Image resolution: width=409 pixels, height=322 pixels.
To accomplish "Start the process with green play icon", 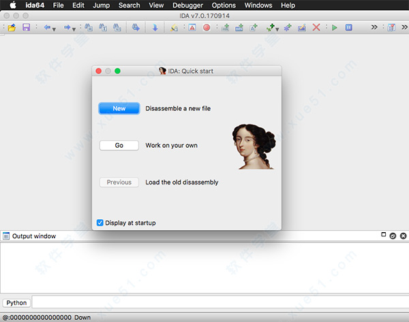I will (x=335, y=27).
